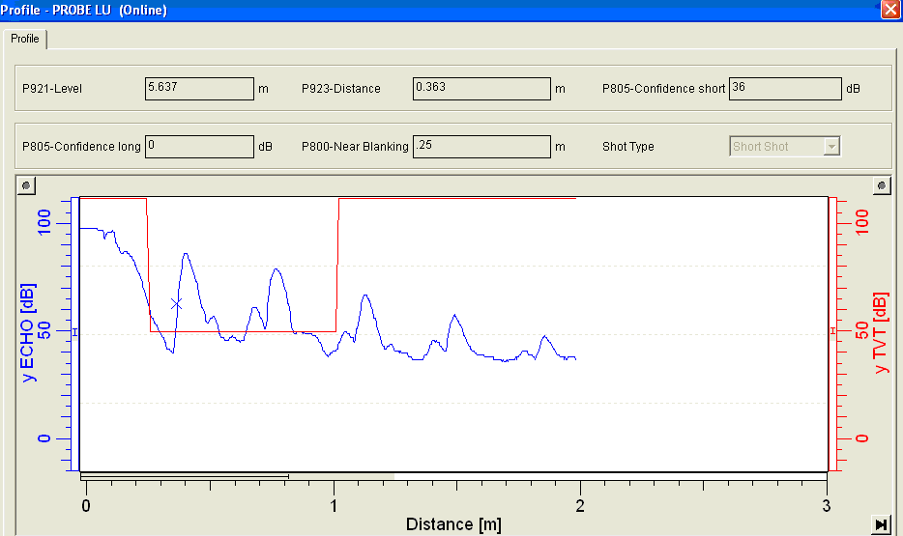Close the Profile - PROBE LU window

pos(890,10)
